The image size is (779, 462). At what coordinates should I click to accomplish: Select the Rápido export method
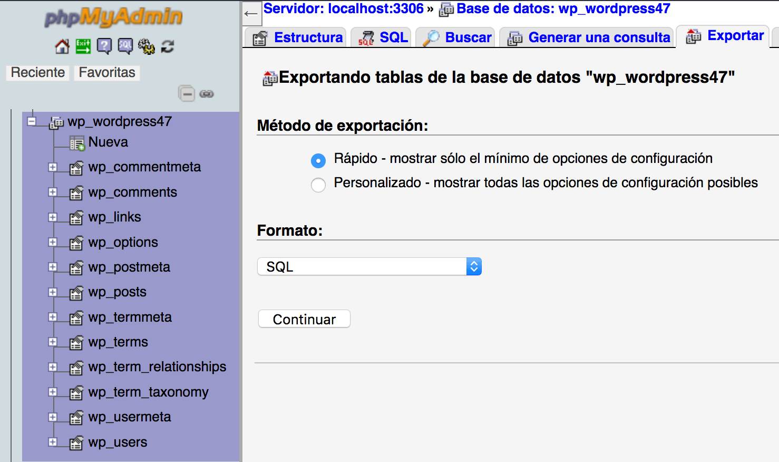(x=318, y=160)
